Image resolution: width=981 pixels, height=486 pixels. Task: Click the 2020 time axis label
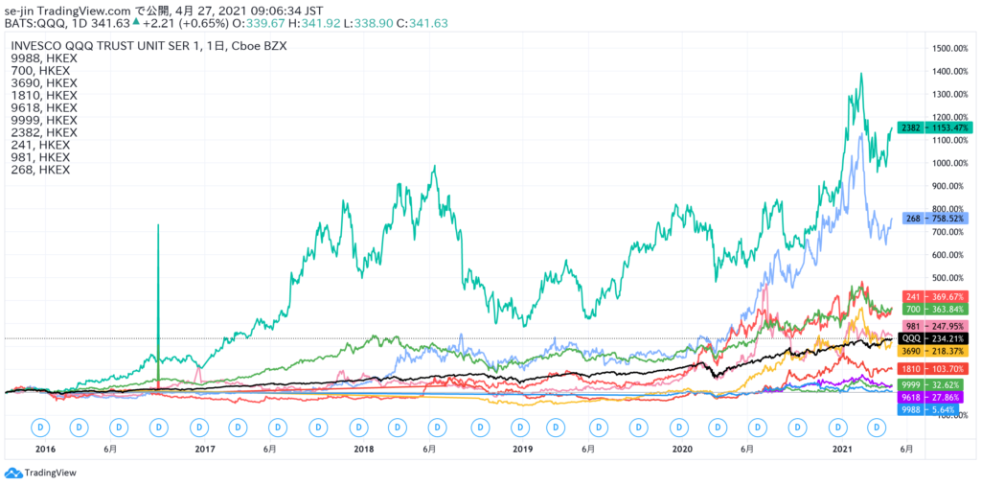click(682, 449)
